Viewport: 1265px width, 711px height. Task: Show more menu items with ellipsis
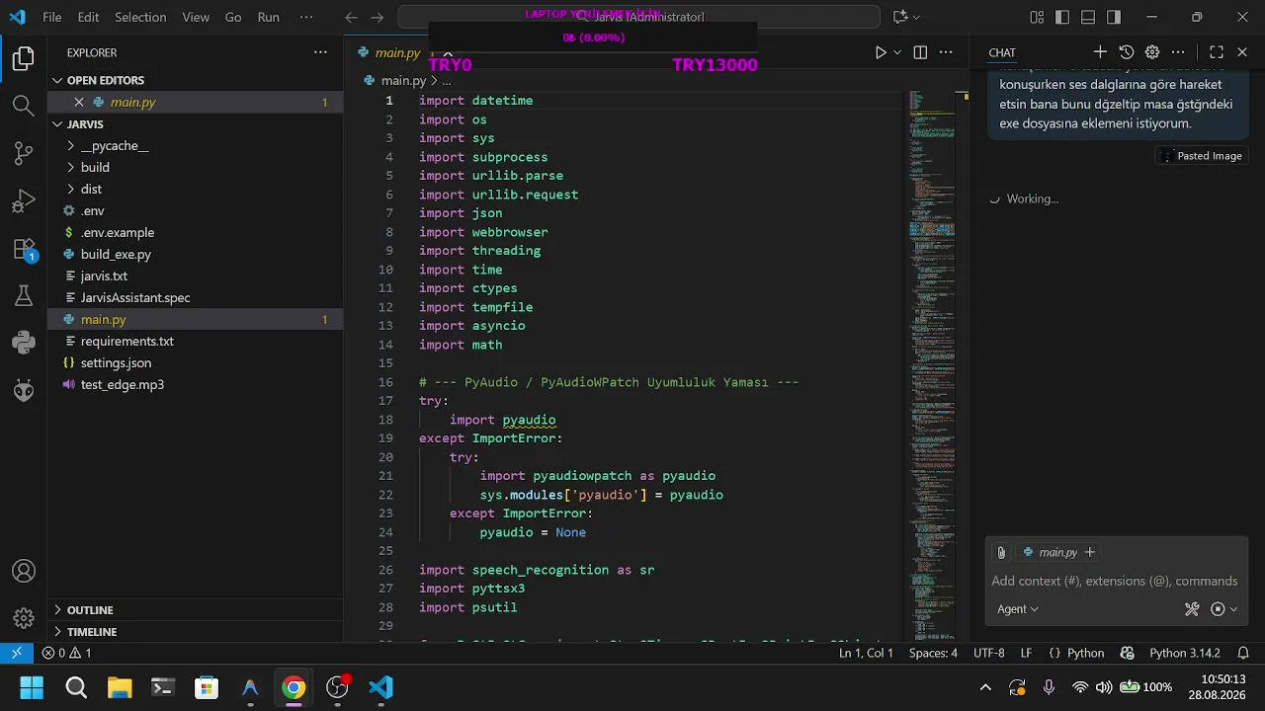point(306,17)
